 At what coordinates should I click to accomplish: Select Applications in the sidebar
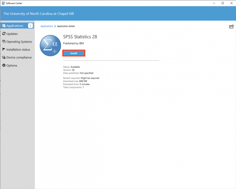(17, 26)
